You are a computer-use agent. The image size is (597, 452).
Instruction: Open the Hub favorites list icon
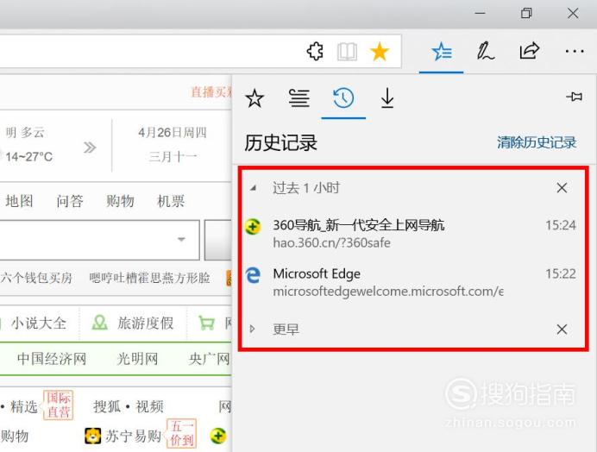coord(442,52)
